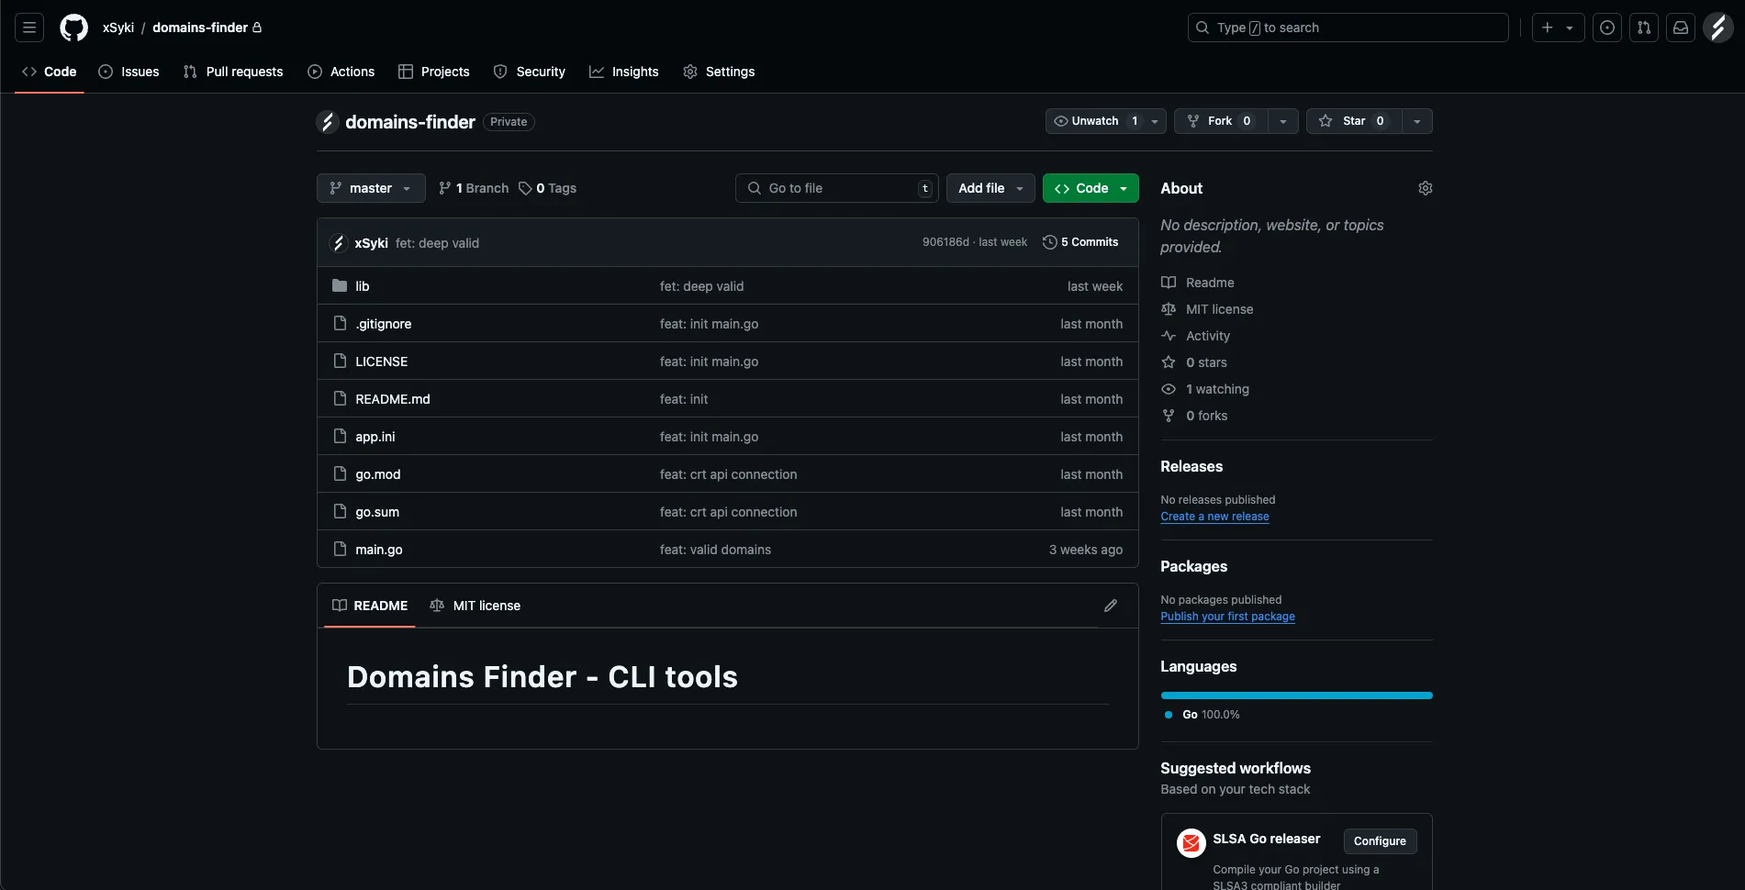
Task: Open pull requests icon in top bar
Action: [x=1644, y=28]
